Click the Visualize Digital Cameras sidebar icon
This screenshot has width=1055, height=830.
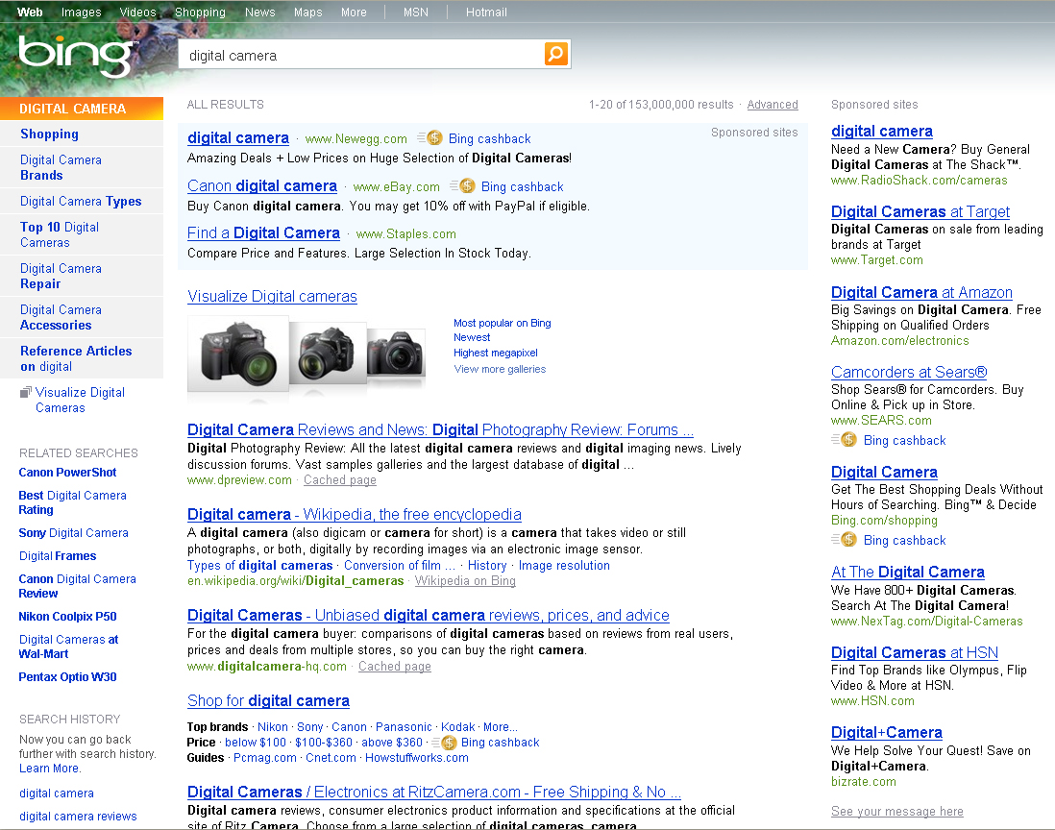(25, 393)
